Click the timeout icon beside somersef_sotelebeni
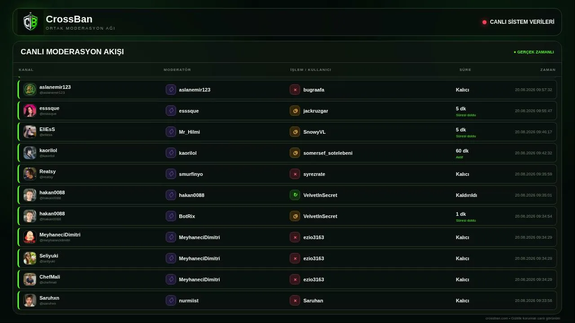 coord(295,153)
